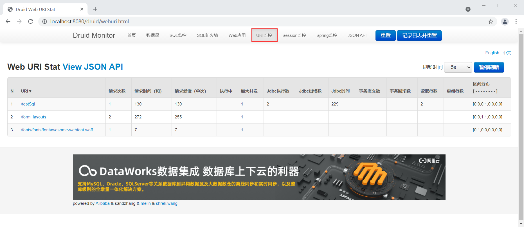This screenshot has width=524, height=227.
Task: Click the 记录日志并重置 button
Action: 419,35
